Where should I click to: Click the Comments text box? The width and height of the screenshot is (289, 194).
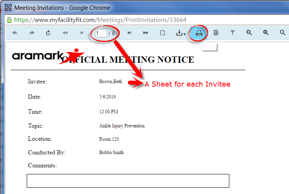click(x=128, y=181)
